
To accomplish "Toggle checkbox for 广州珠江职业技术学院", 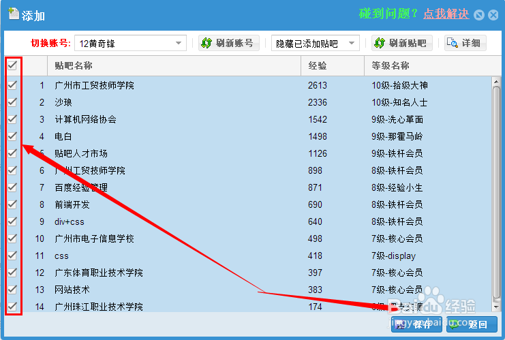I will (x=12, y=307).
